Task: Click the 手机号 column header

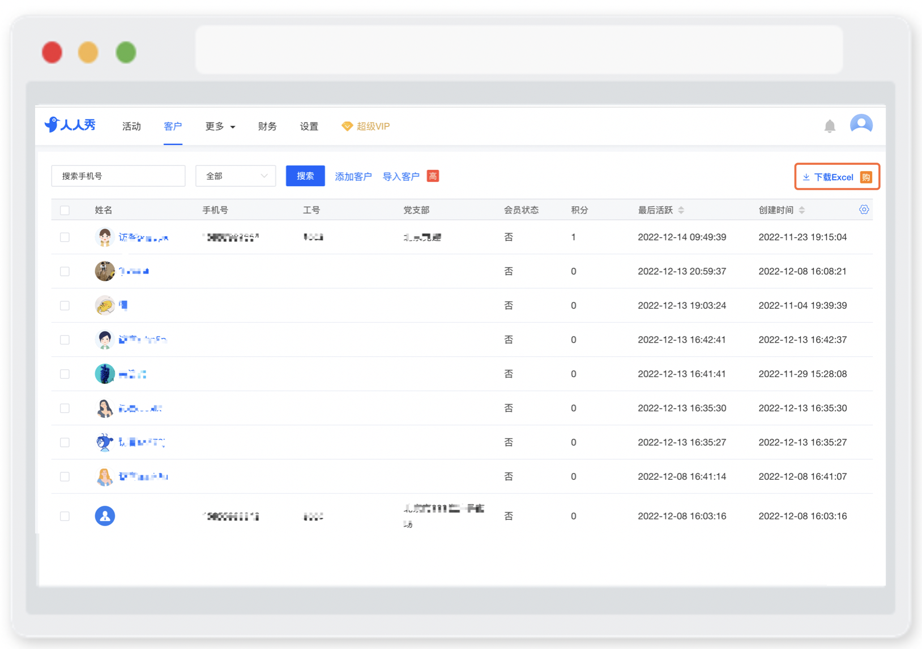Action: tap(215, 210)
